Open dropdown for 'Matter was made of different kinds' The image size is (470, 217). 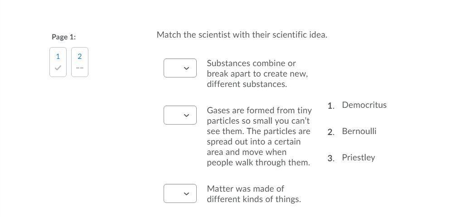[180, 193]
